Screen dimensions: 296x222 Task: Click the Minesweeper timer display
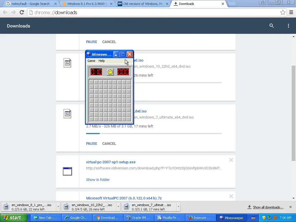pyautogui.click(x=123, y=72)
